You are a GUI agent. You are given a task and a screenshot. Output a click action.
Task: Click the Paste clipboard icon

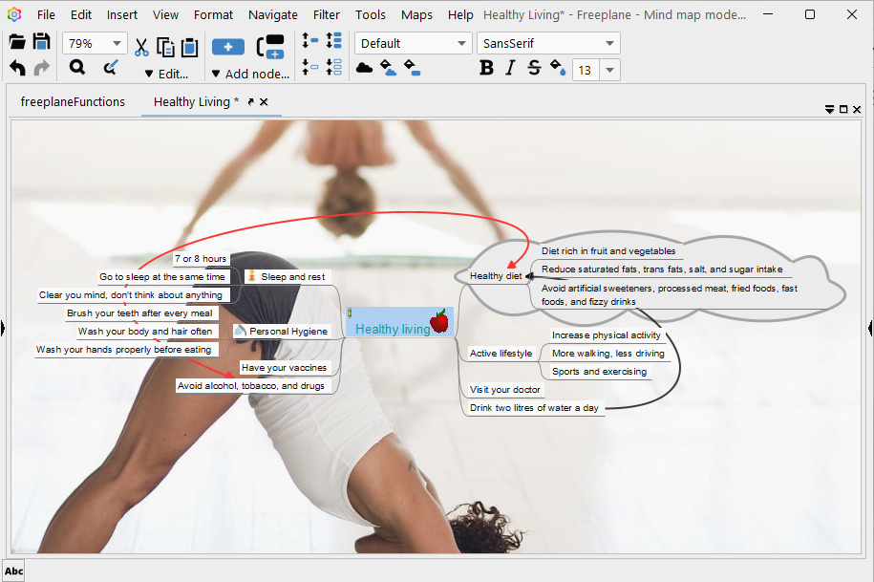189,47
